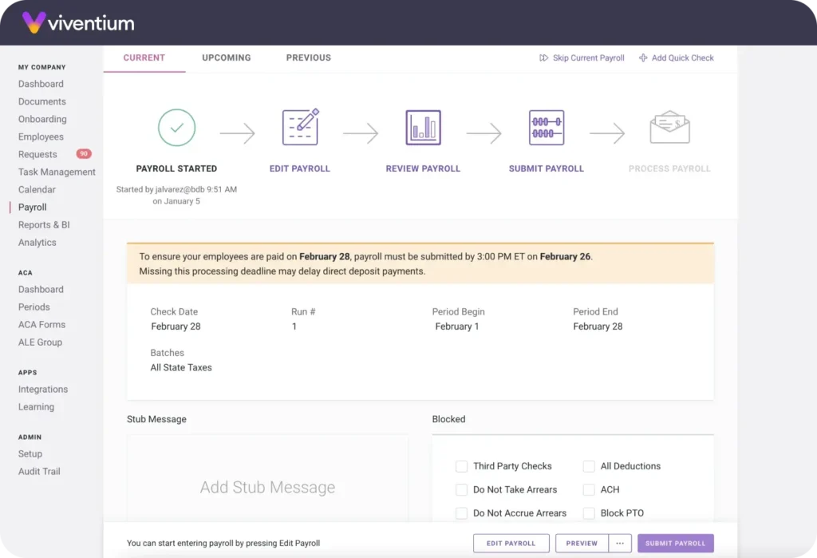817x558 pixels.
Task: Click the Process Payroll envelope icon
Action: coord(669,128)
